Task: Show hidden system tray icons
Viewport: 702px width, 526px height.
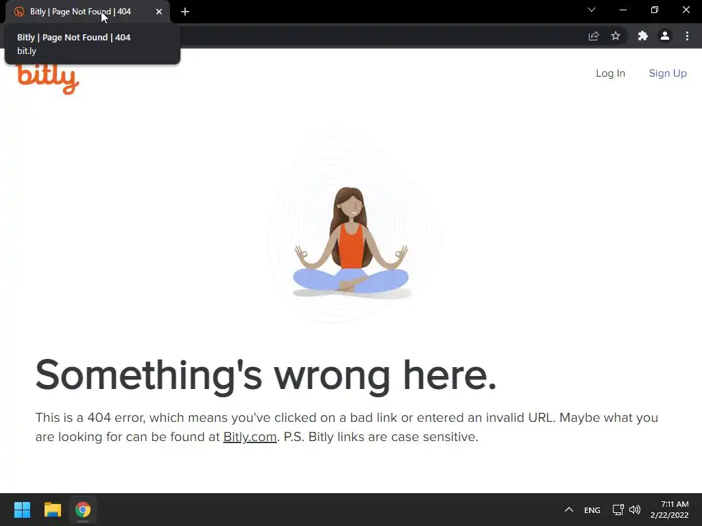Action: pyautogui.click(x=568, y=510)
